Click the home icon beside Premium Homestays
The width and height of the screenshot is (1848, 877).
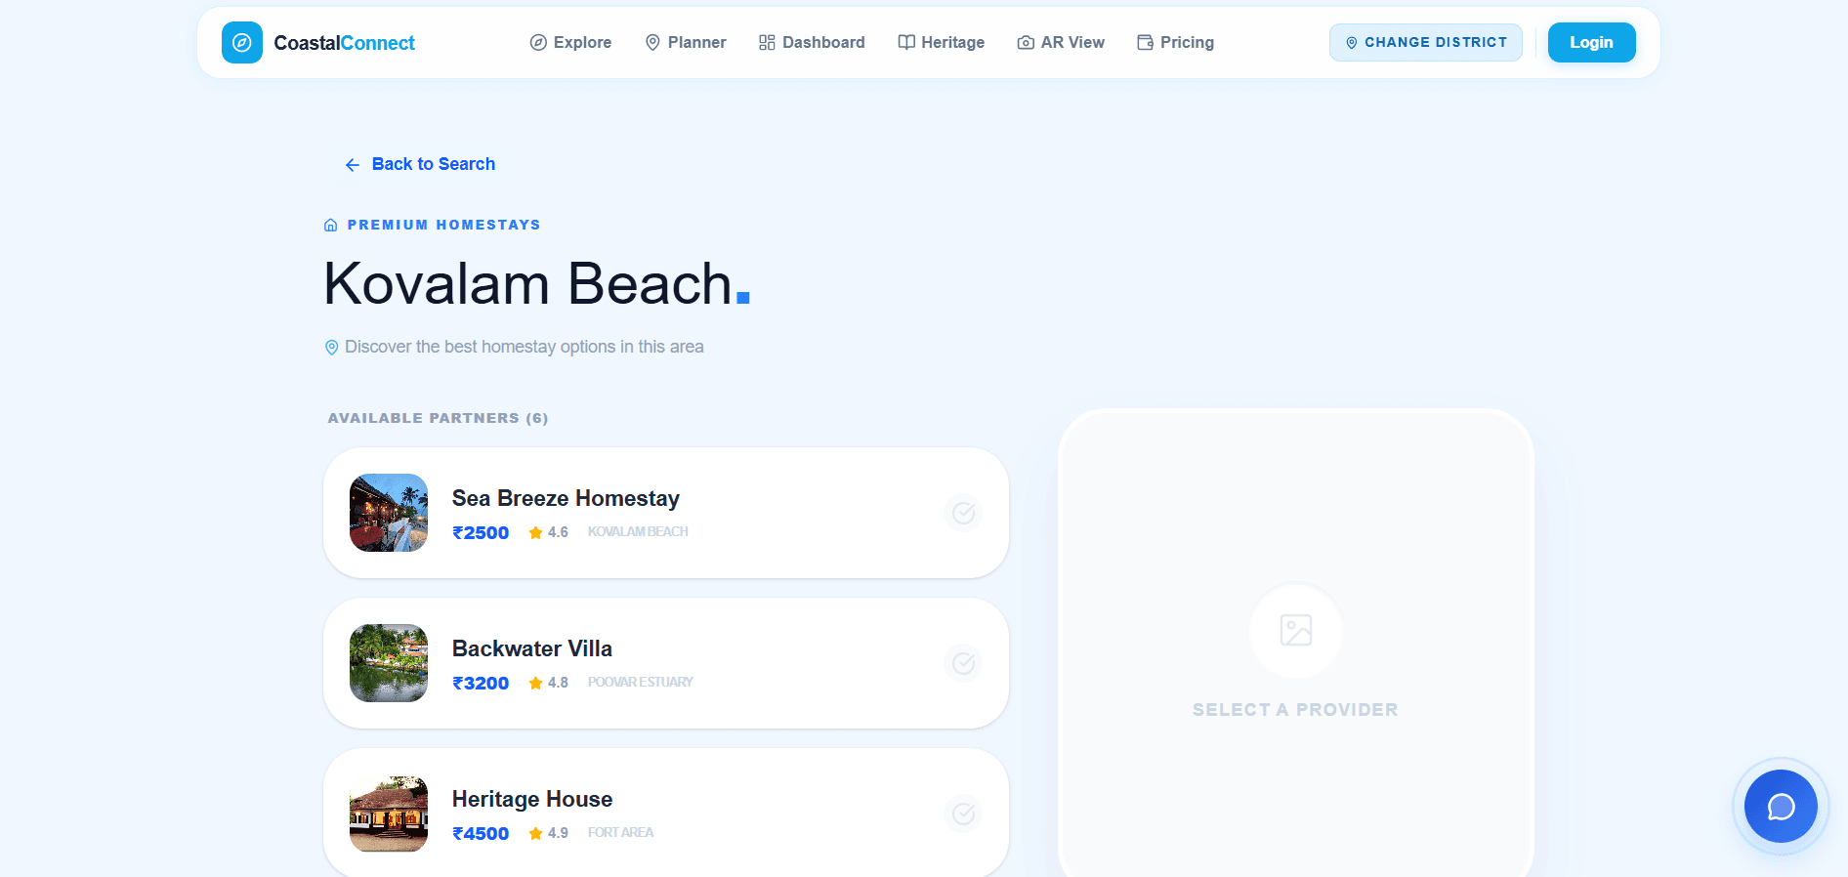[x=331, y=225]
